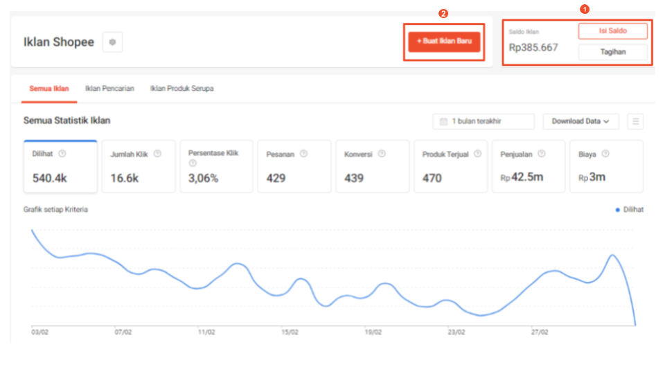The image size is (665, 374).
Task: Click the 27/02 axis date label
Action: tap(540, 332)
